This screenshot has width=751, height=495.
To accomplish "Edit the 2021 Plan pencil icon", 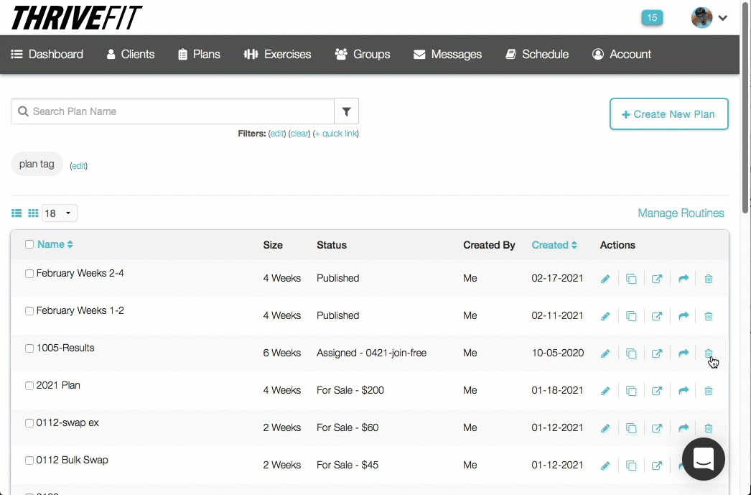I will point(605,391).
